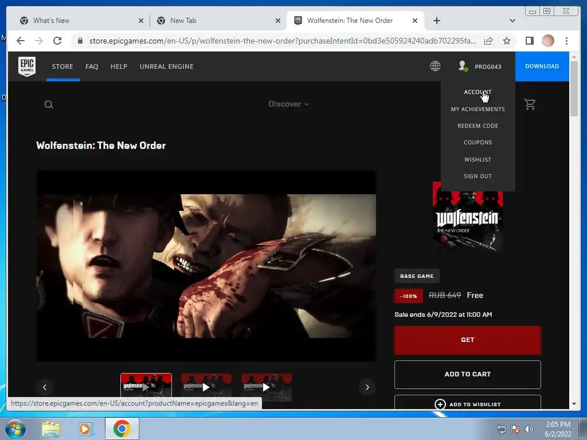Click the address bar URL field

coord(283,41)
